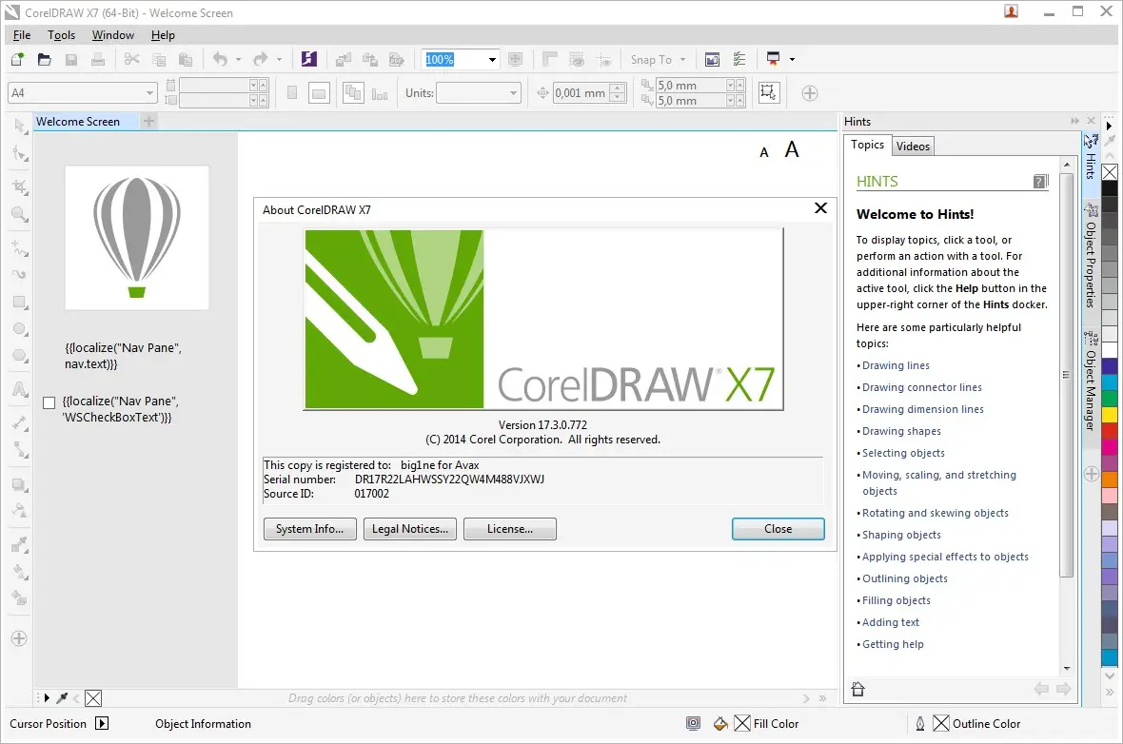The width and height of the screenshot is (1123, 744).
Task: Pick the No Color swatch atop palette
Action: point(1110,172)
